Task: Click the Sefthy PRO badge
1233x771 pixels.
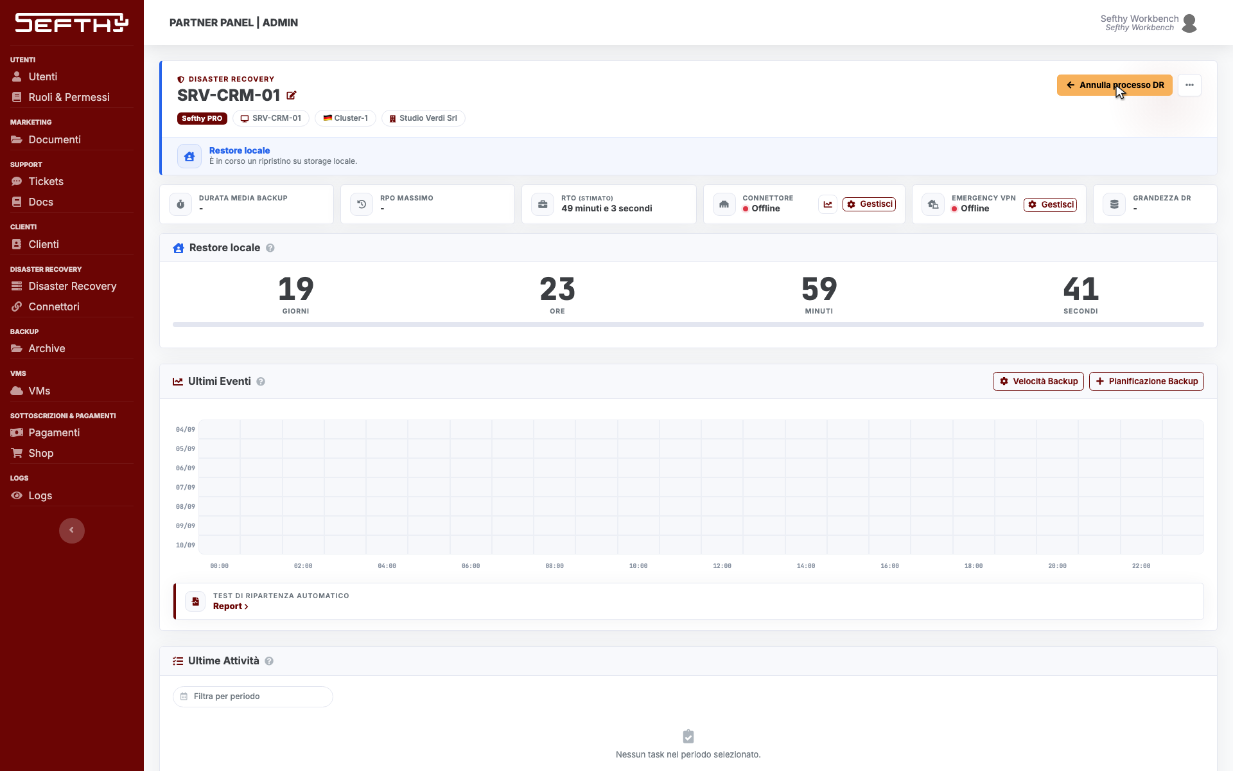Action: click(x=202, y=118)
